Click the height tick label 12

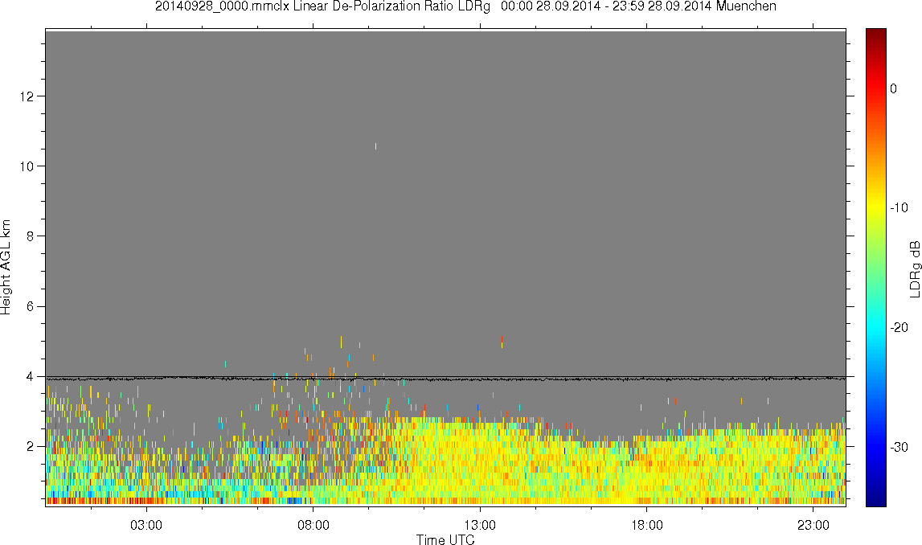coord(27,96)
